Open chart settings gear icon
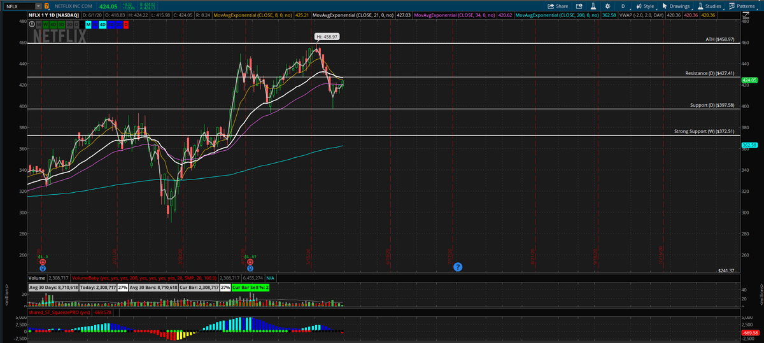 607,6
